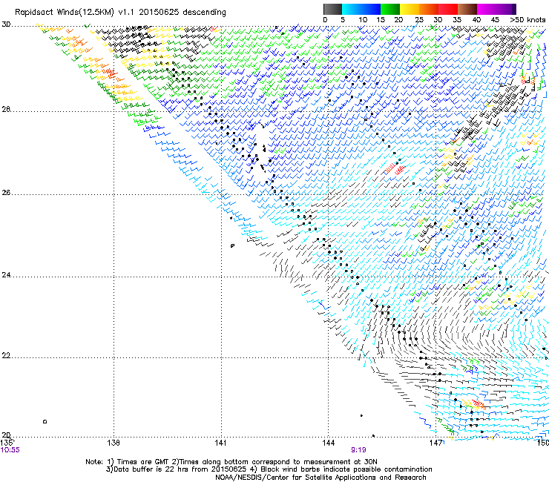Click the longitude label 144
Screen dimensions: 549x482
click(328, 443)
